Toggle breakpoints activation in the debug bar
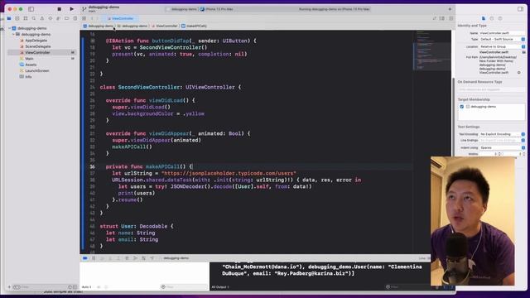530x298 pixels. (84, 258)
